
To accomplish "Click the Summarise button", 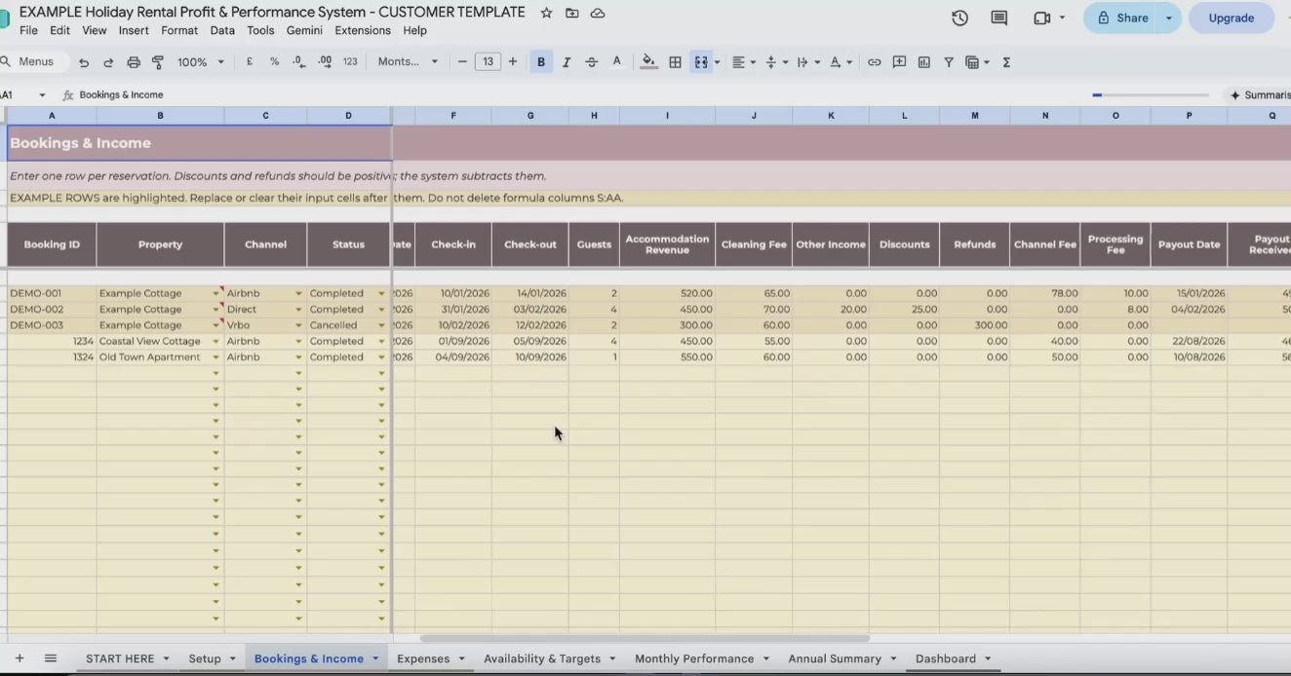I will point(1258,94).
